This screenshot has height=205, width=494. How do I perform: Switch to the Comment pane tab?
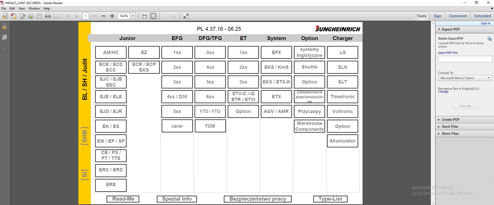click(458, 16)
